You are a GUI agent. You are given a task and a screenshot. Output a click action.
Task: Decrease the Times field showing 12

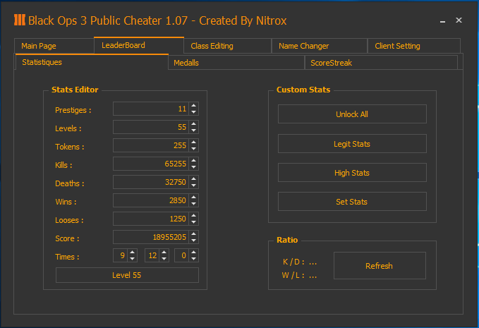[x=164, y=259]
